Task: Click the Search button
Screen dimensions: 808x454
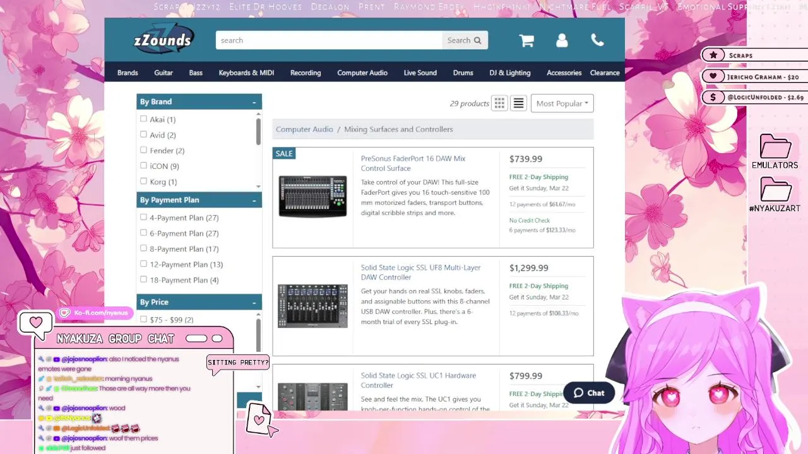Action: click(465, 40)
